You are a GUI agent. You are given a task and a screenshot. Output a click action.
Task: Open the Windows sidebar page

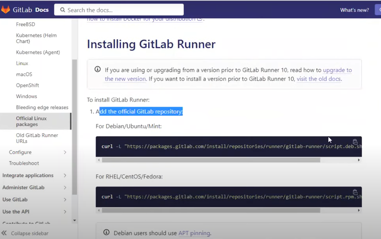[26, 96]
